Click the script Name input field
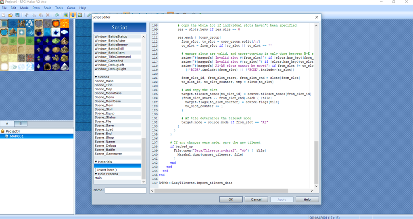Screen dimensions: 413x219 click(x=125, y=190)
